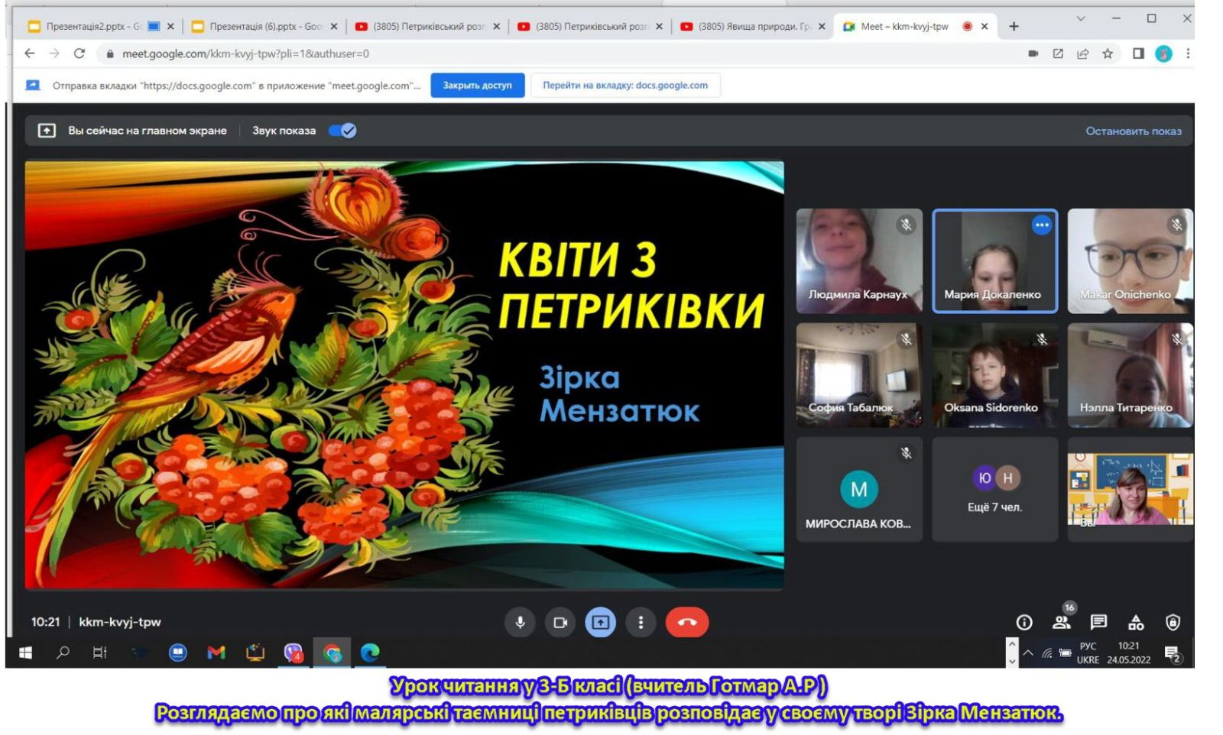Expand the system tray hidden icons chevron
Image resolution: width=1223 pixels, height=735 pixels.
(1028, 653)
